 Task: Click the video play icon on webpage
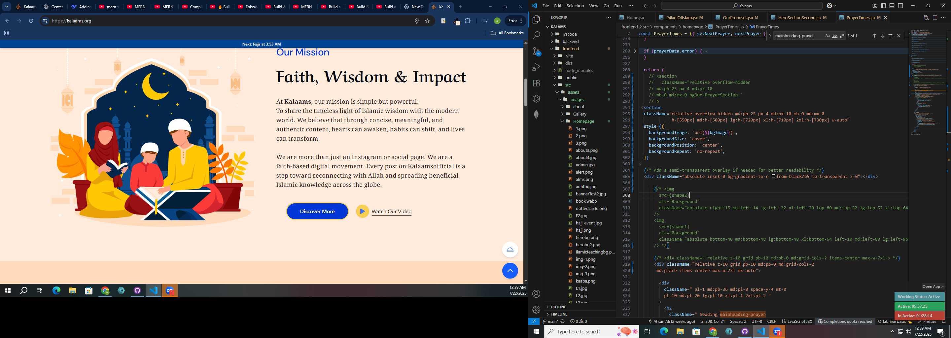click(362, 212)
